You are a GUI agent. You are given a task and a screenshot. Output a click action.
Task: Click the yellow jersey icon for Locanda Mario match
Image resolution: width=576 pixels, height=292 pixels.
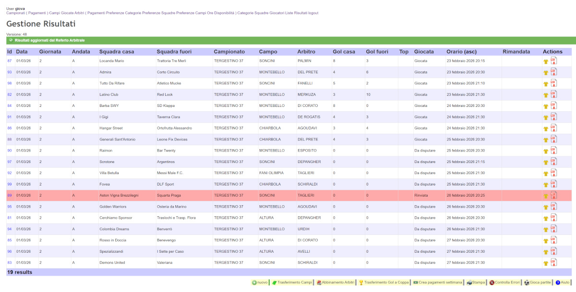point(545,61)
